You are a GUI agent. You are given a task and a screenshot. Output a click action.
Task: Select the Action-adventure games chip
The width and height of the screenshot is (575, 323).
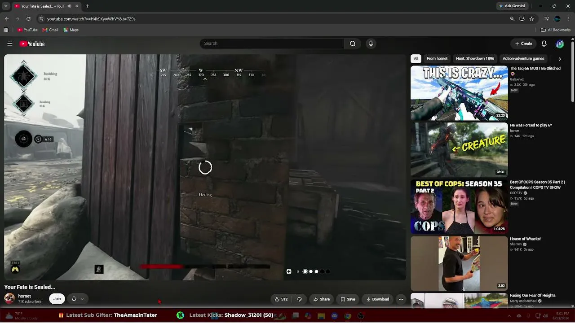[523, 59]
